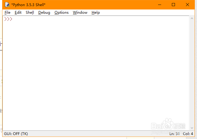Open the Help menu
197x139 pixels.
96,13
